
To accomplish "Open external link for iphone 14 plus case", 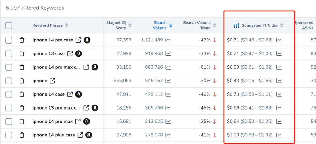I will click(x=80, y=135).
